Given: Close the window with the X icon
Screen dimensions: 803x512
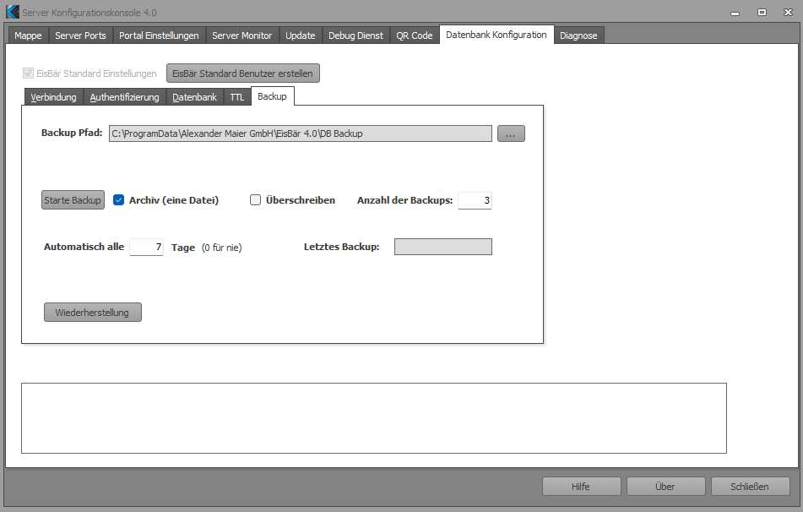Looking at the screenshot, I should click(x=788, y=13).
